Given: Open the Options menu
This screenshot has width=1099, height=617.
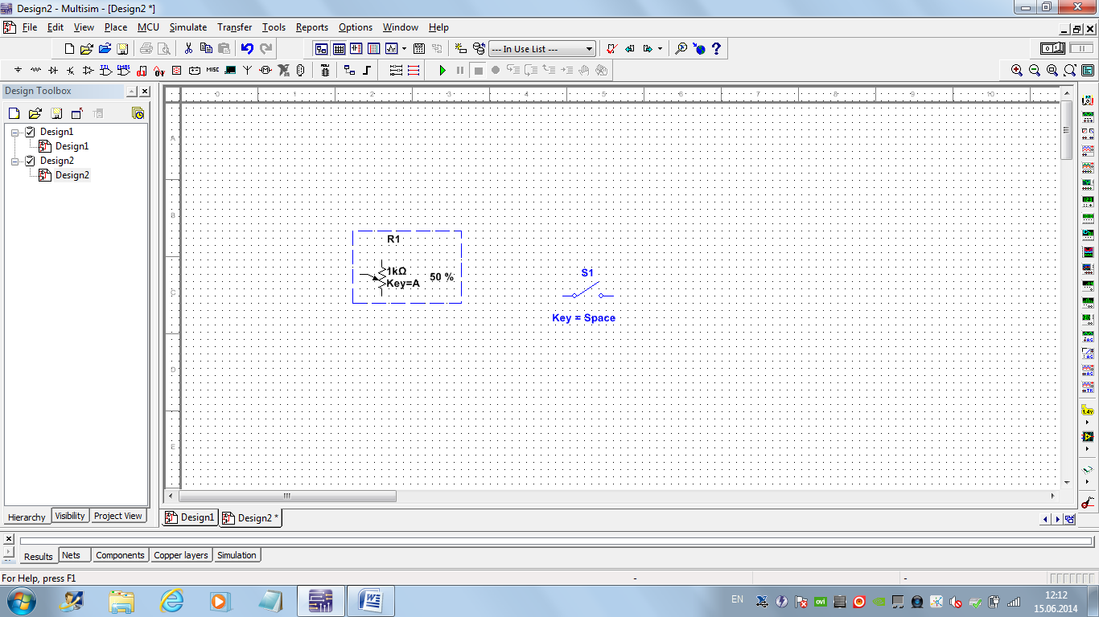Looking at the screenshot, I should (x=356, y=27).
